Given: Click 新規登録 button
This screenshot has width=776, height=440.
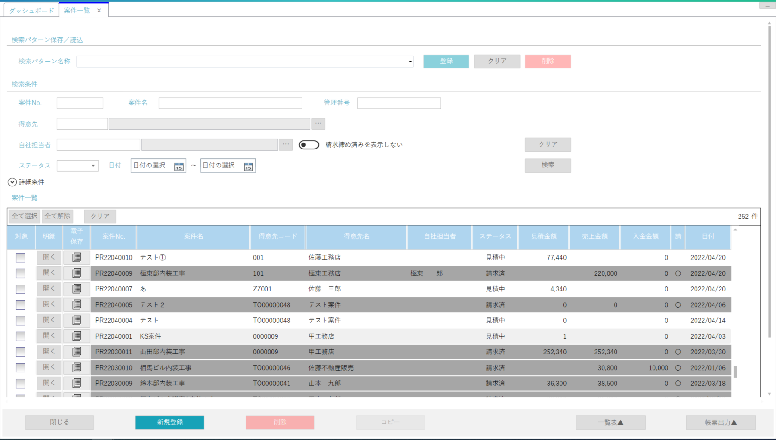Looking at the screenshot, I should pos(170,422).
